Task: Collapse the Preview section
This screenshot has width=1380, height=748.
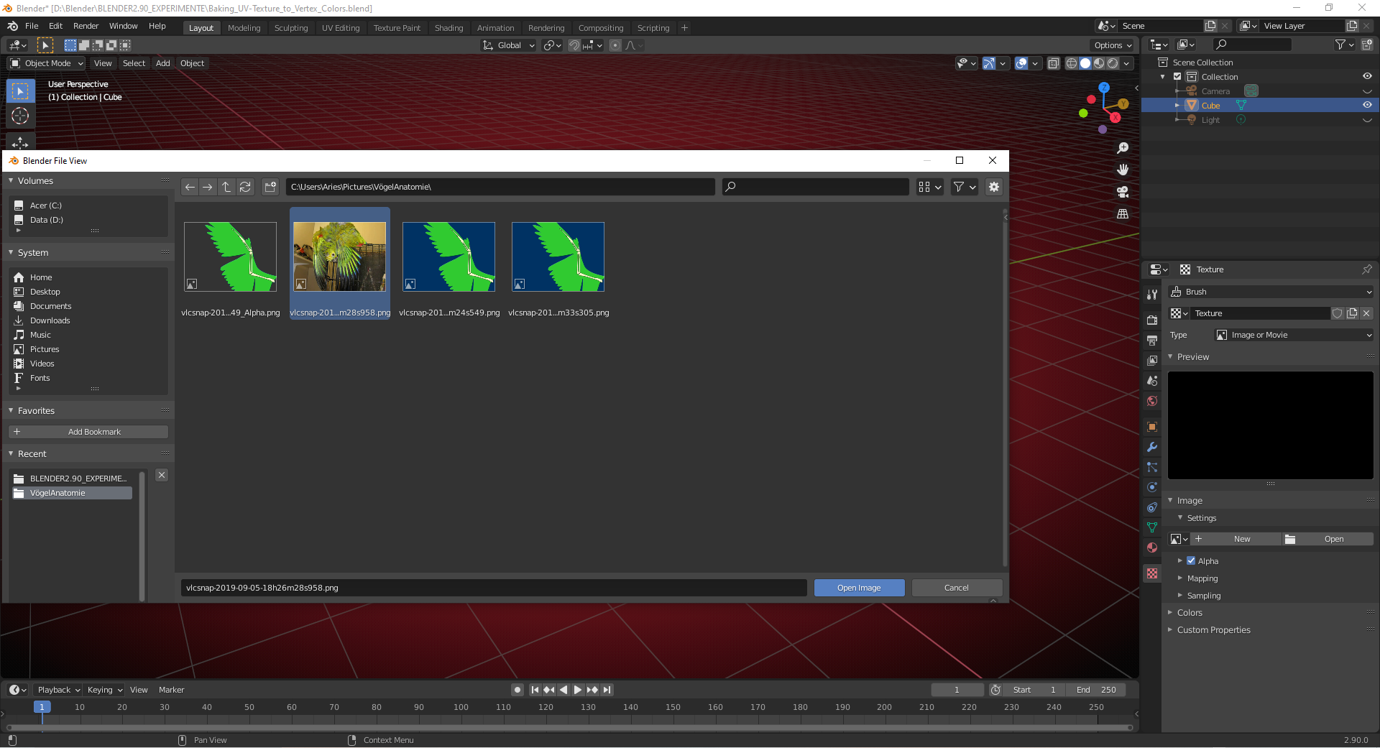Action: [x=1190, y=356]
